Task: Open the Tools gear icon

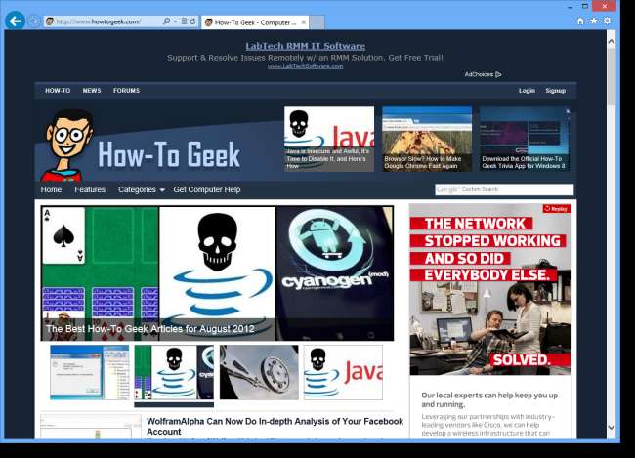Action: (607, 21)
